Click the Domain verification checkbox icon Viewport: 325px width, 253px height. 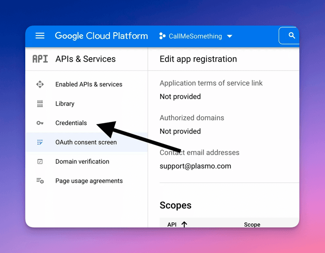40,161
